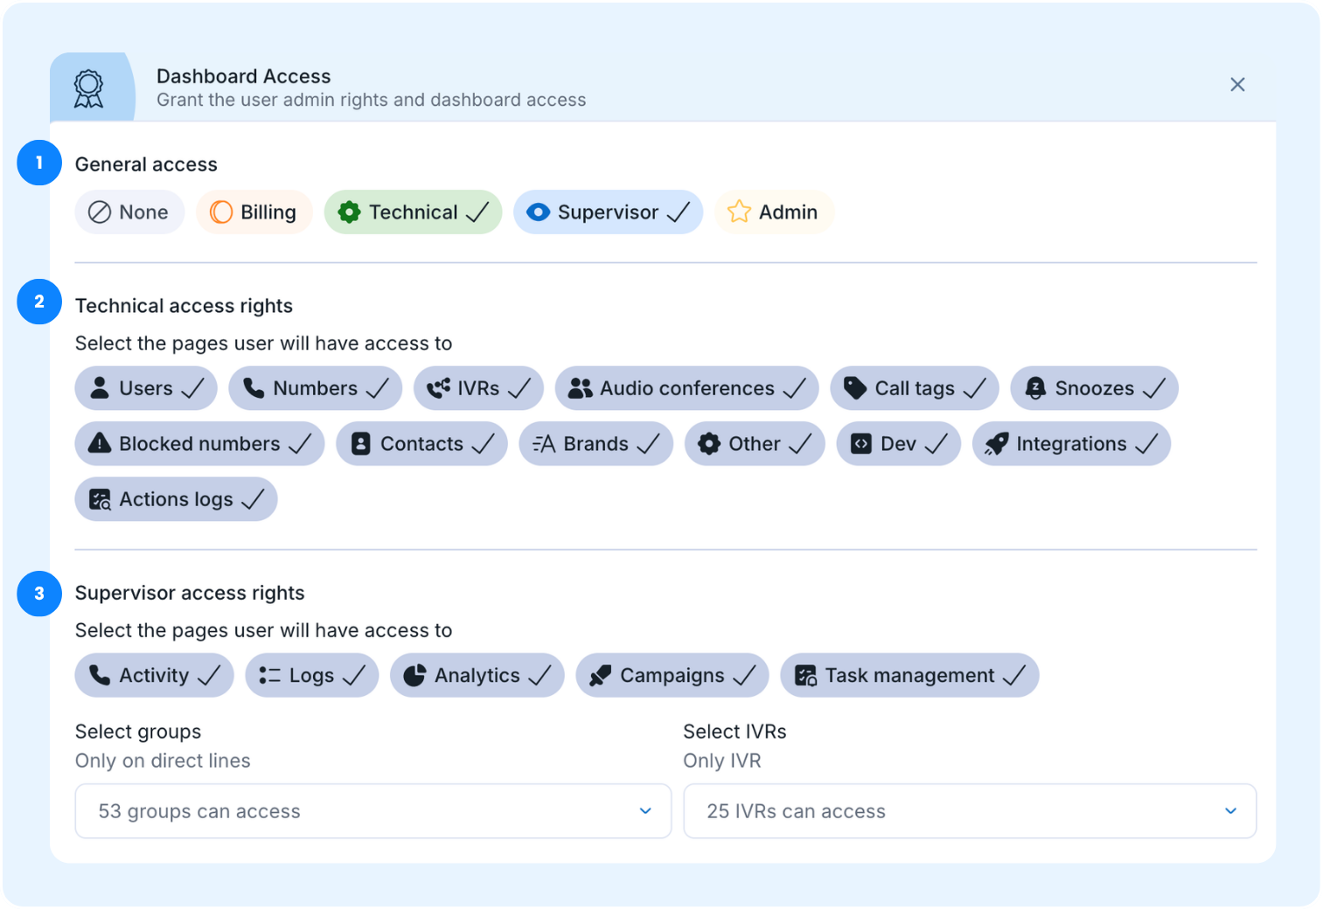Click the rocket icon on Integrations chip
The image size is (1323, 910).
click(996, 444)
